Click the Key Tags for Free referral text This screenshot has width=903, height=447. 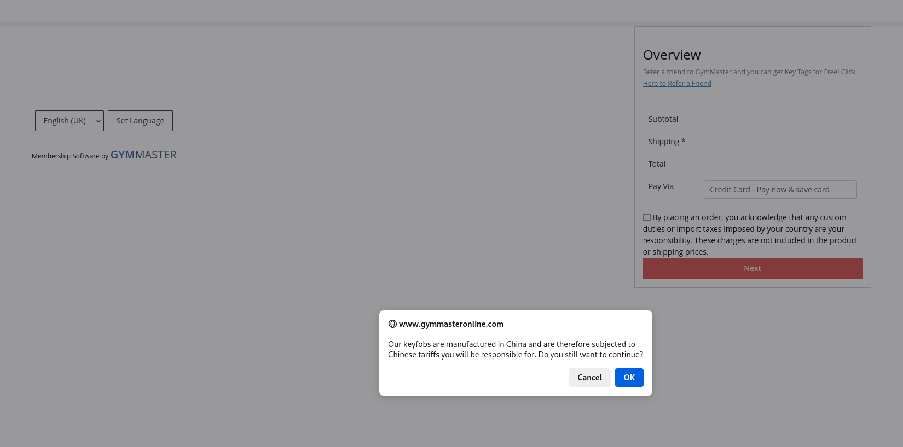[740, 72]
